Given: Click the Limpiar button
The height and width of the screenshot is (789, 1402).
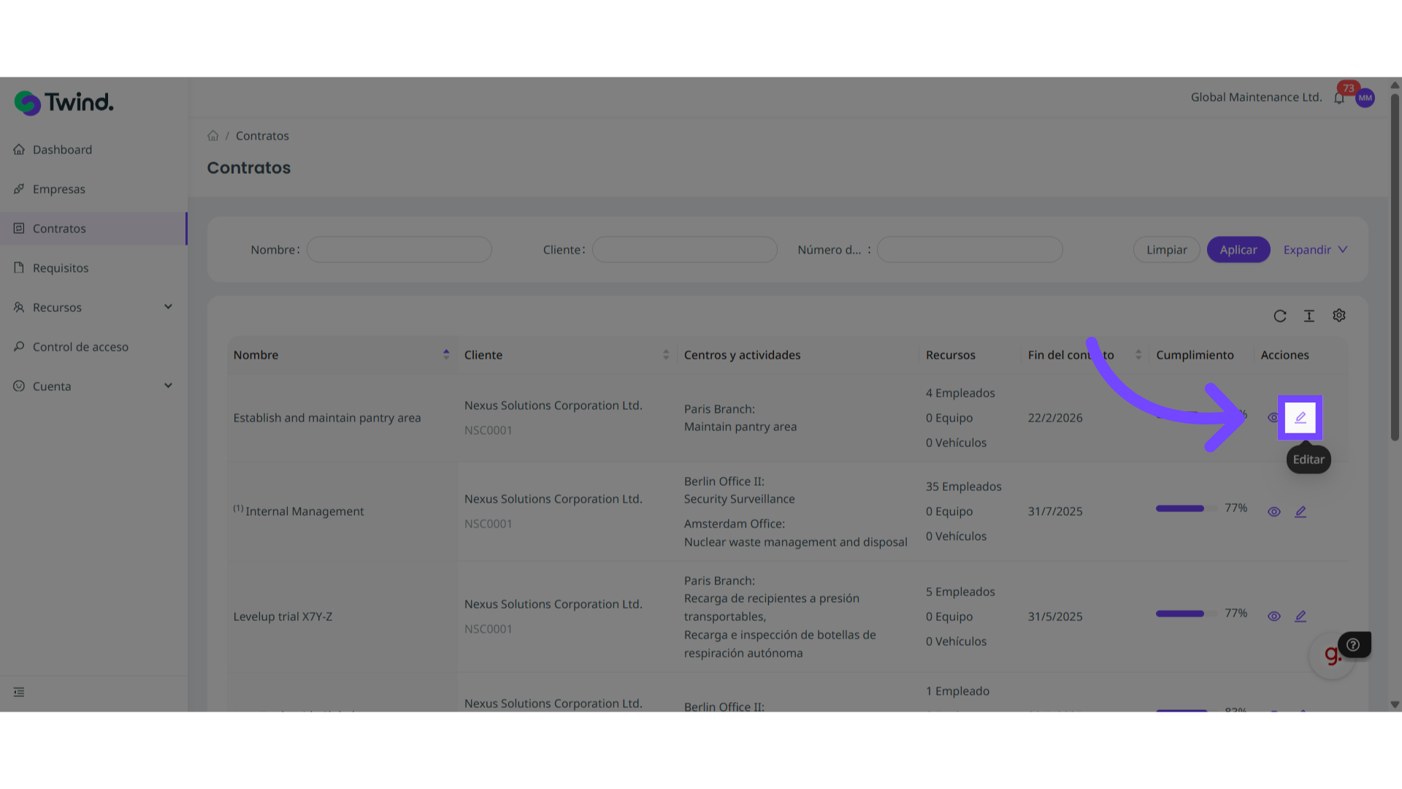Looking at the screenshot, I should (1166, 250).
